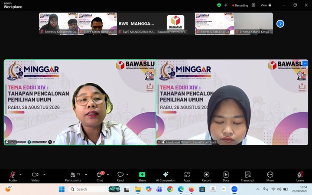Open AI Companion
The image size is (312, 195).
tap(166, 176)
